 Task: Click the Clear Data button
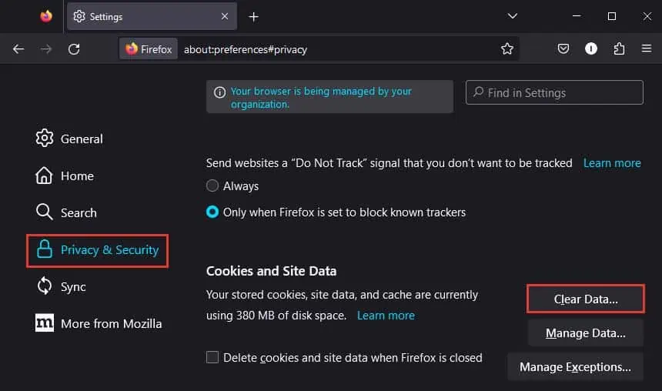(x=586, y=299)
